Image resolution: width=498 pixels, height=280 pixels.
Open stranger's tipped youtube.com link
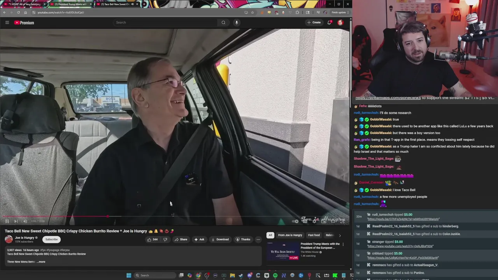pyautogui.click(x=400, y=246)
